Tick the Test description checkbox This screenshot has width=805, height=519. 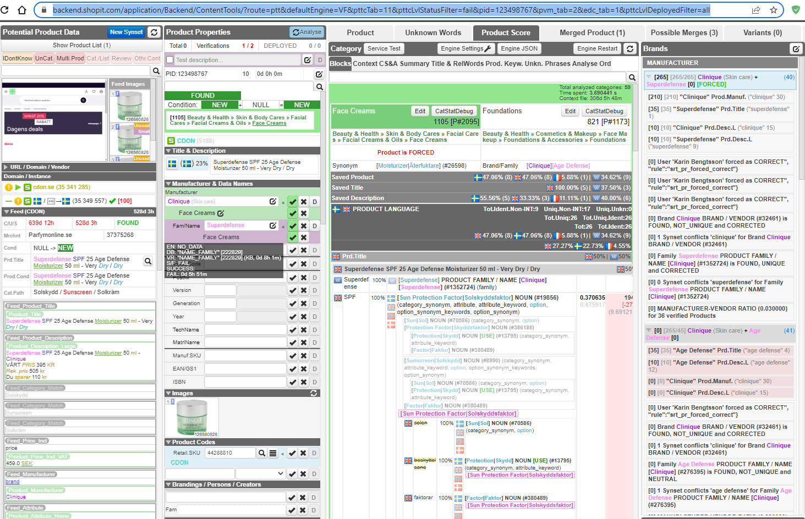tap(170, 60)
